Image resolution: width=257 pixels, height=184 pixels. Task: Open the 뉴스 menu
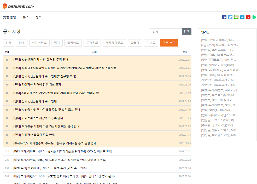click(x=26, y=17)
